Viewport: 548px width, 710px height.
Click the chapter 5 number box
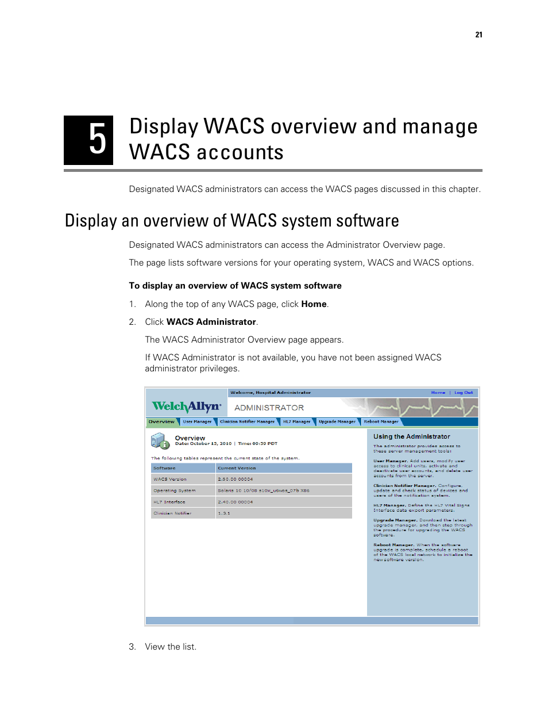(88, 140)
